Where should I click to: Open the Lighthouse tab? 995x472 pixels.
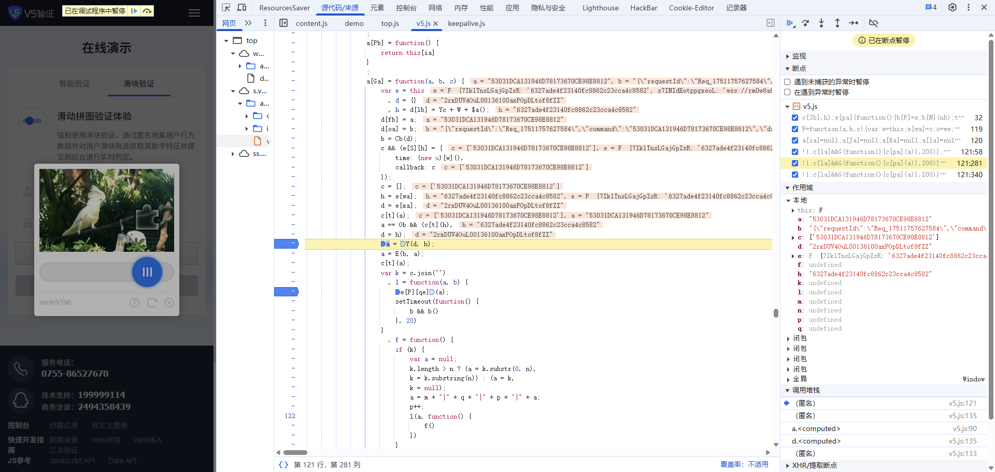600,8
